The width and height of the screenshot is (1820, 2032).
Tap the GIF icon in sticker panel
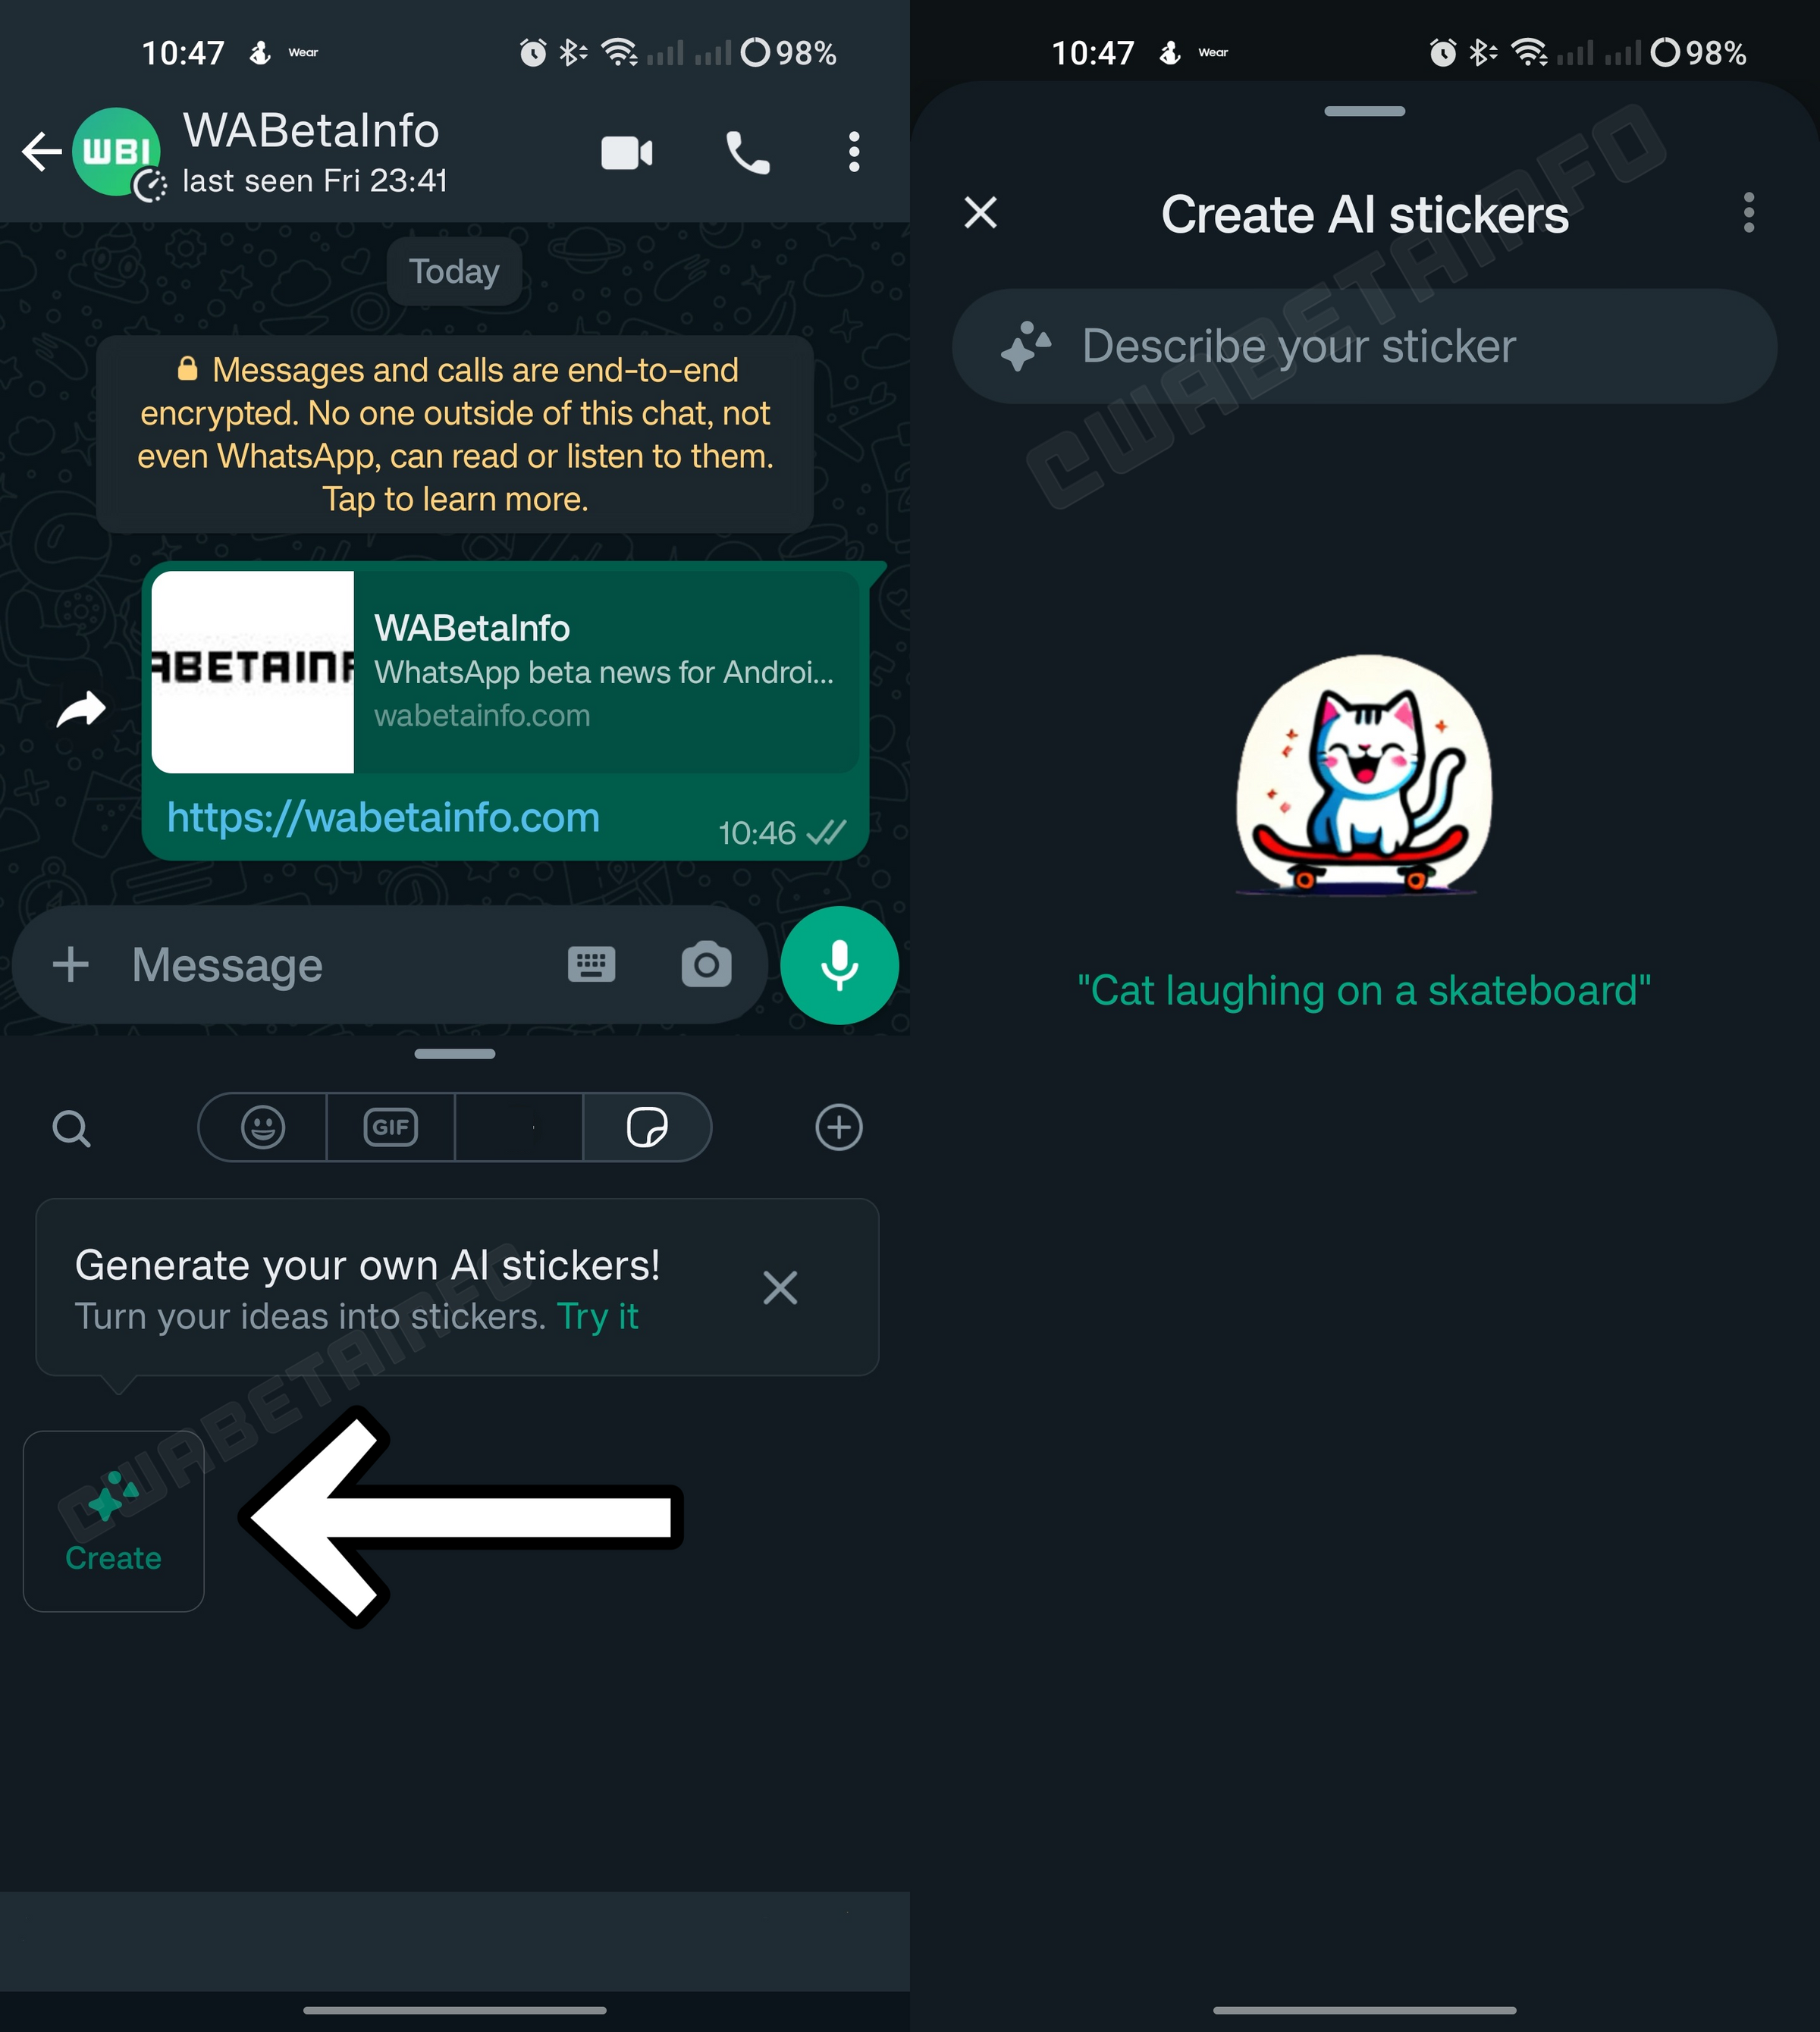click(390, 1127)
